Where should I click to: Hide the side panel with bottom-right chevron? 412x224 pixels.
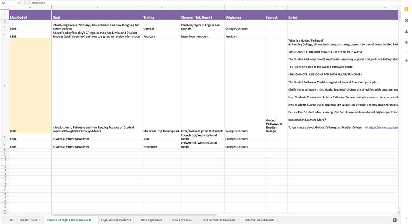(406, 219)
